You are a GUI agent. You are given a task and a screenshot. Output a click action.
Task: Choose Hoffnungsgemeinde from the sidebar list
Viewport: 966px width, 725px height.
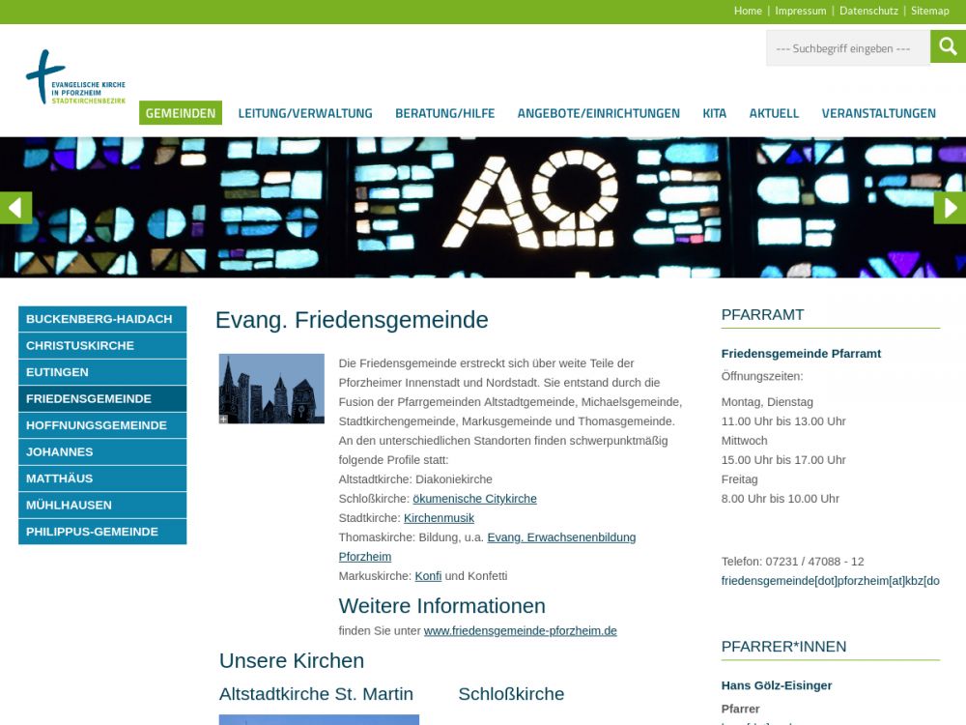101,425
